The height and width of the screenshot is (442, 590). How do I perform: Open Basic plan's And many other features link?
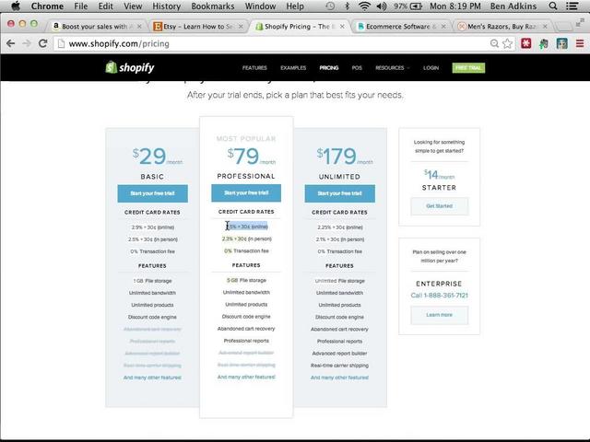coord(152,378)
